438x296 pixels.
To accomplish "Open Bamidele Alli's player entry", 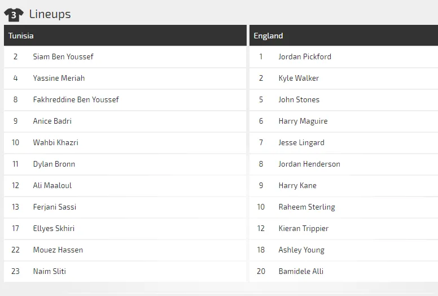I will point(301,271).
